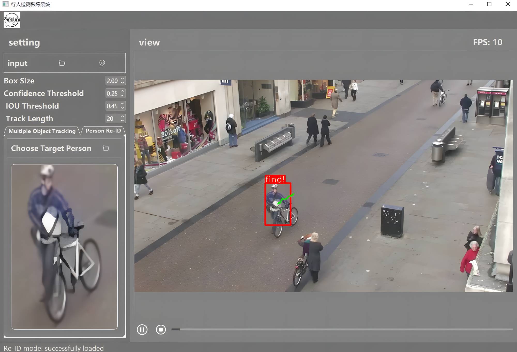Increase the Box Size value
Viewport: 517px width, 352px height.
[123, 79]
